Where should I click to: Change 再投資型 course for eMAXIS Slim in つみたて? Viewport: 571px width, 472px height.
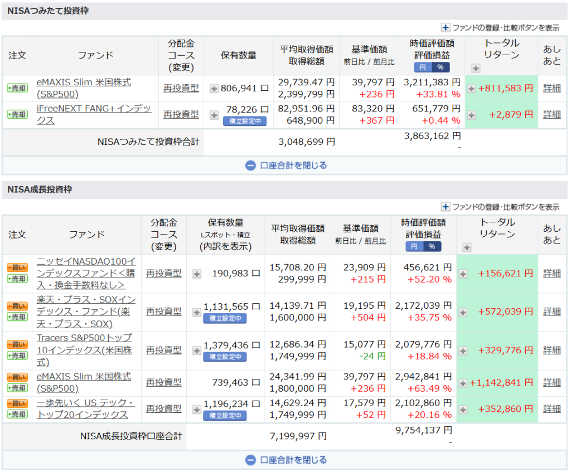tap(181, 88)
